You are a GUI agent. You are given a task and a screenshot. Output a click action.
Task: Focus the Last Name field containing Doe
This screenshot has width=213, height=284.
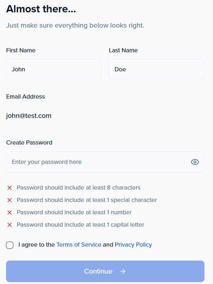pos(156,69)
